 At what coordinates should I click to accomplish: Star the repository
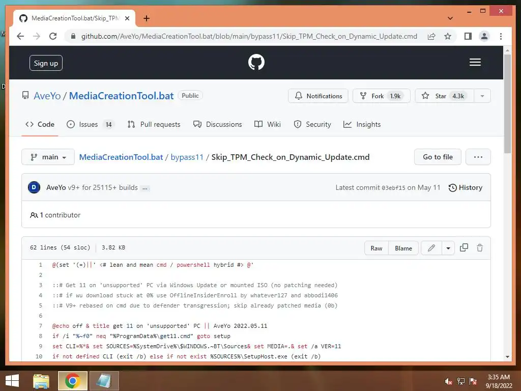pos(445,96)
